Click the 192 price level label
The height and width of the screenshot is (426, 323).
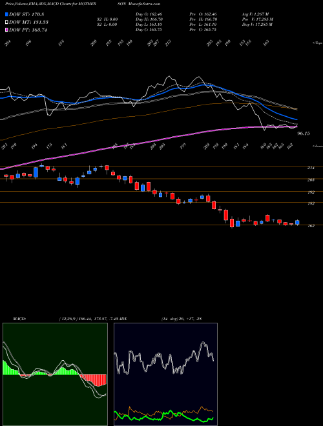coord(311,192)
